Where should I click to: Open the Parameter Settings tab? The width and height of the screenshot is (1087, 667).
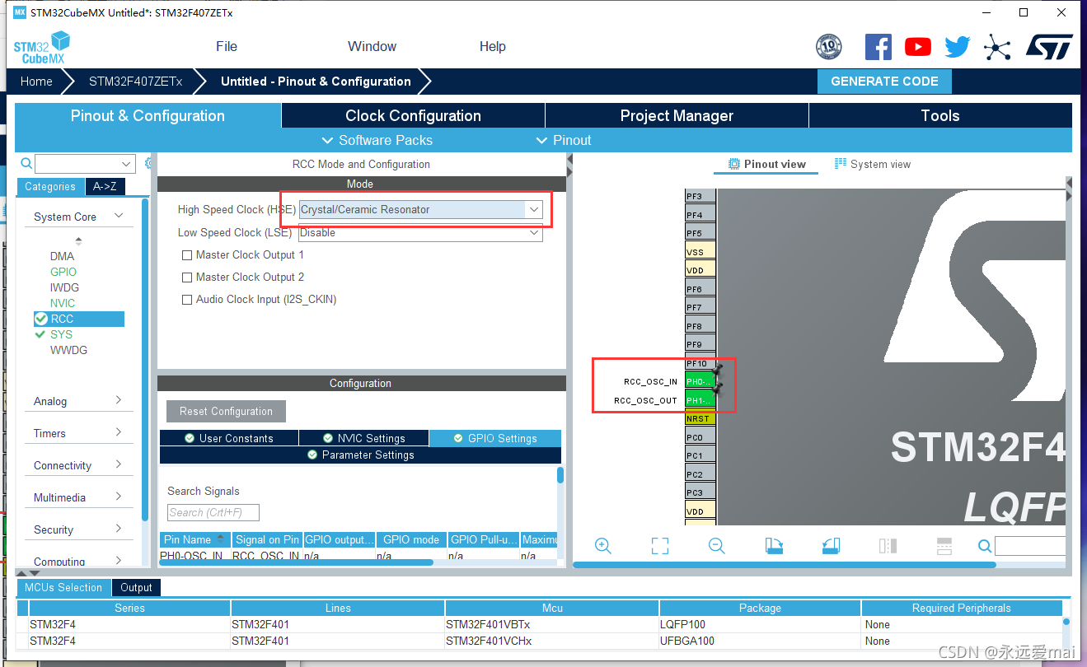pos(360,455)
